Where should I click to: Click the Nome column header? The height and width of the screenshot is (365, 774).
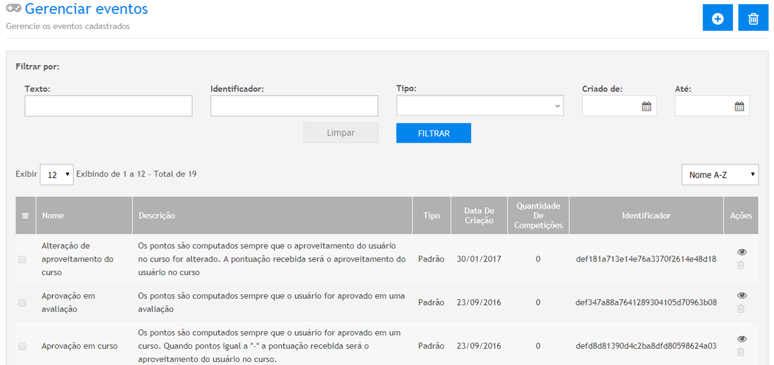pyautogui.click(x=53, y=216)
